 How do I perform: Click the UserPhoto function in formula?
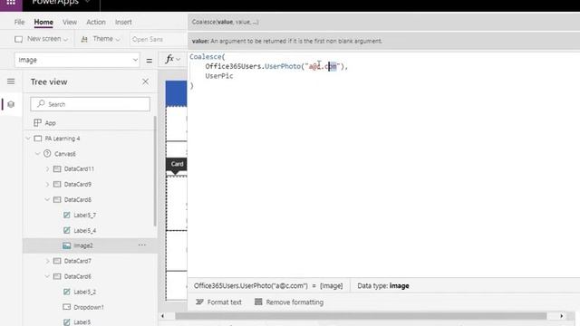(282, 66)
